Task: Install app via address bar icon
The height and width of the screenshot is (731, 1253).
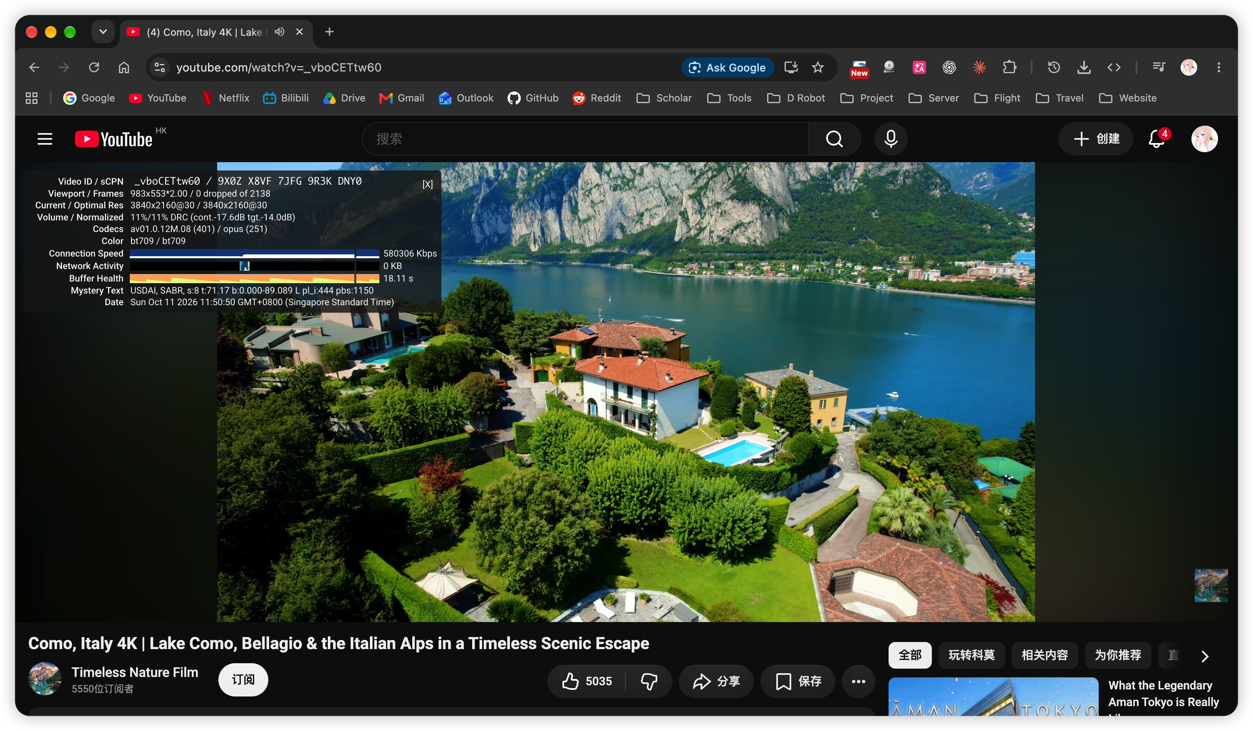Action: (790, 67)
